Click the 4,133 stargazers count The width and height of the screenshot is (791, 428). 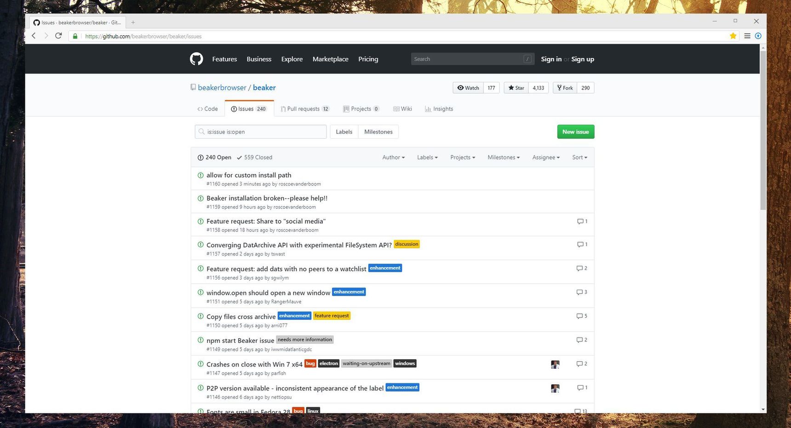click(538, 88)
